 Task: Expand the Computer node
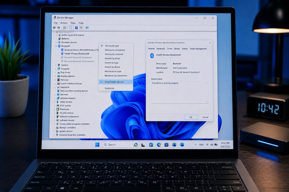(55, 69)
